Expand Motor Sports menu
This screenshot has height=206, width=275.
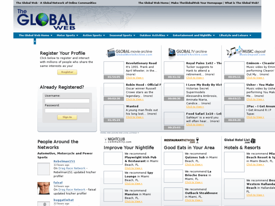67,36
